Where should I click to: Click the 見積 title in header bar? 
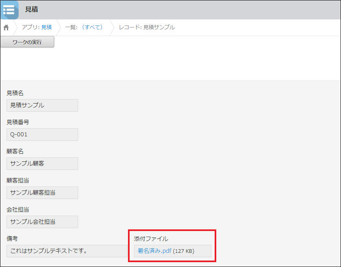(32, 9)
